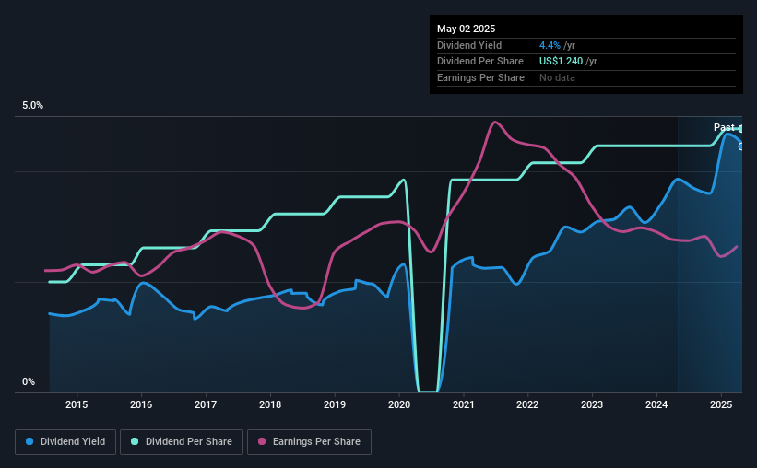Image resolution: width=757 pixels, height=468 pixels.
Task: Click the teal Dividend Per Share legend dot
Action: [135, 441]
